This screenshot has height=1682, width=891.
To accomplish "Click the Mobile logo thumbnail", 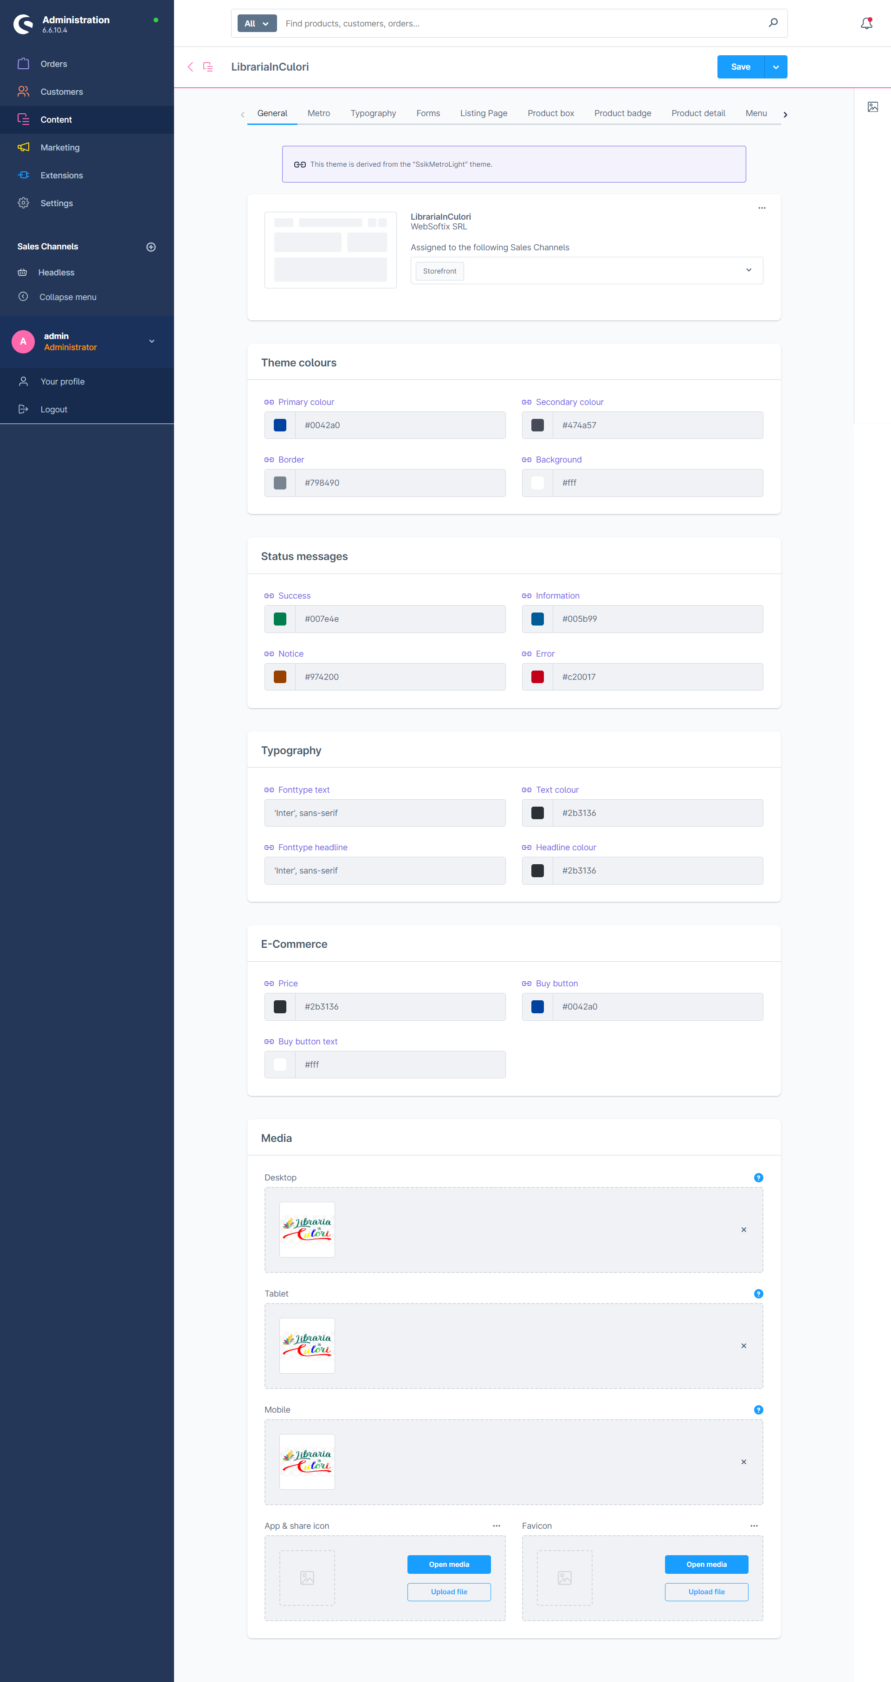I will [x=307, y=1461].
